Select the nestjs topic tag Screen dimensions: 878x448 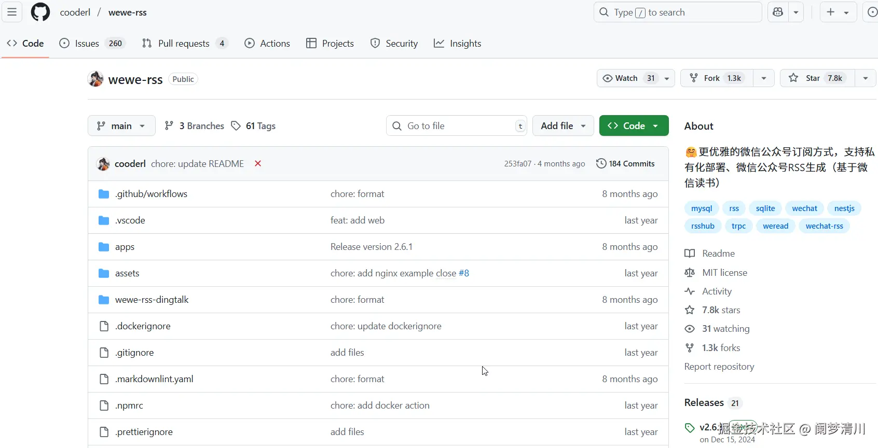tap(844, 208)
